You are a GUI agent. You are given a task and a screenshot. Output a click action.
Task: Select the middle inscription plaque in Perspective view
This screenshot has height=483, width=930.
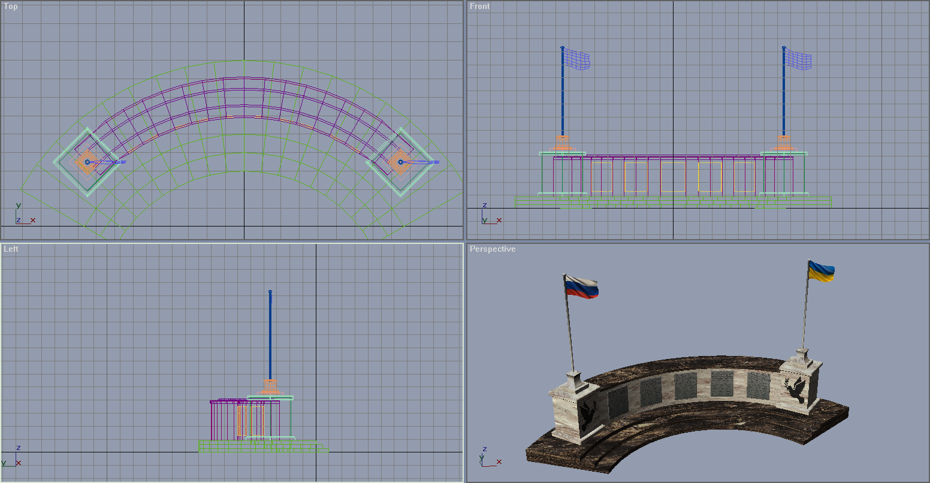(686, 386)
